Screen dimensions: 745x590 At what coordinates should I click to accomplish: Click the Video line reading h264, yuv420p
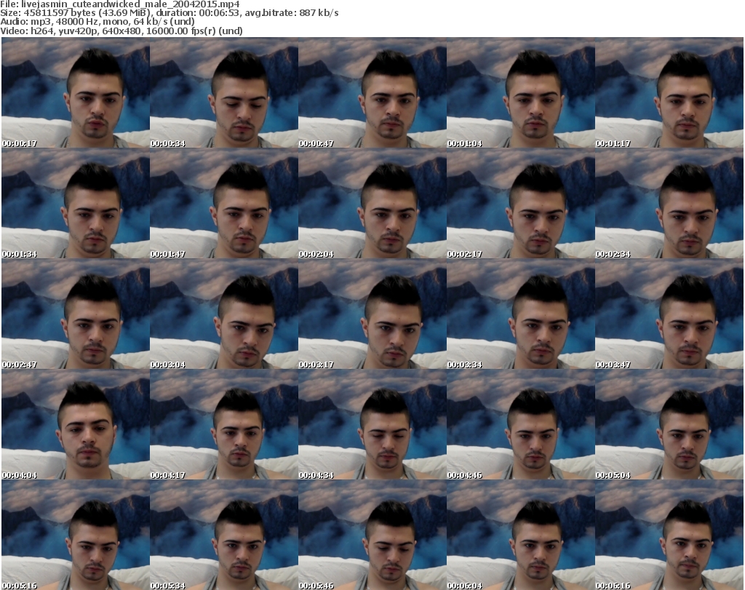pos(121,31)
